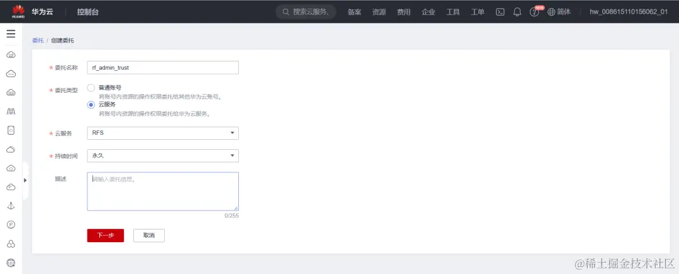679x274 pixels.
Task: Open the 资源 menu
Action: (379, 12)
